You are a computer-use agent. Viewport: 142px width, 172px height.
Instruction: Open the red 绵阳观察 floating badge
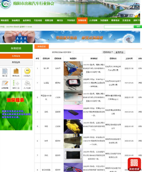134,164
